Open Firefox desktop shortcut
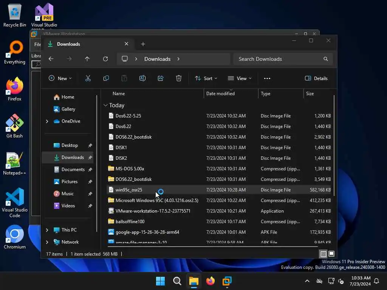The width and height of the screenshot is (387, 290). pos(15,89)
